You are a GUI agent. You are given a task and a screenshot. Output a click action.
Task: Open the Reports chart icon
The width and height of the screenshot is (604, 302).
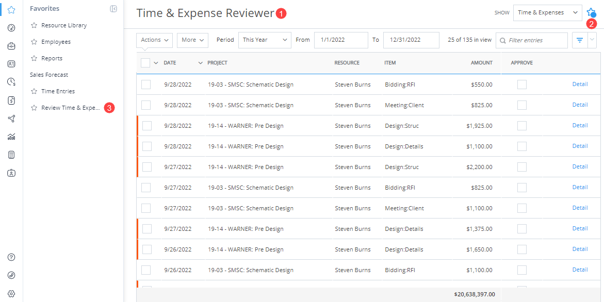pyautogui.click(x=11, y=137)
